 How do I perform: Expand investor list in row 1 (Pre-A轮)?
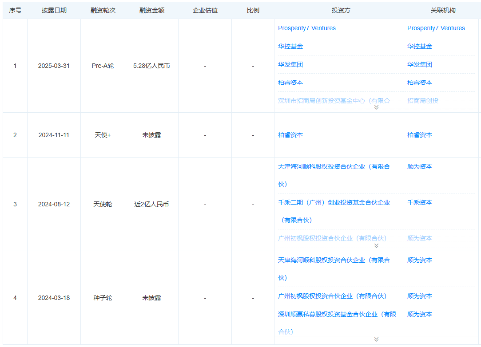(x=376, y=107)
